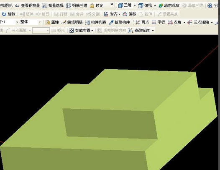
Task: Click 调整钢筋方向 adjust rebar direction
Action: click(x=112, y=30)
